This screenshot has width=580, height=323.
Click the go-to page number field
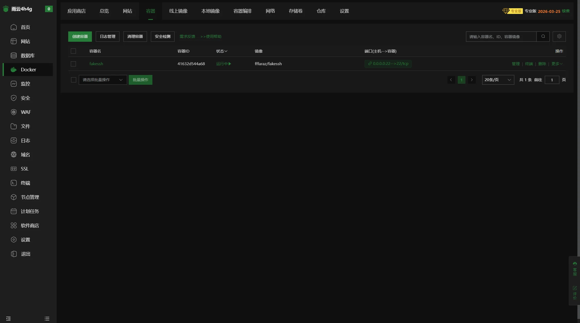click(552, 80)
